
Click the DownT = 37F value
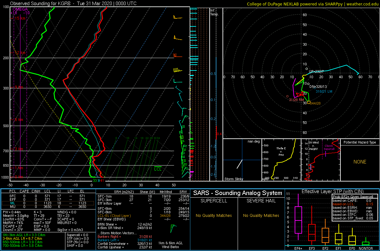(13, 229)
